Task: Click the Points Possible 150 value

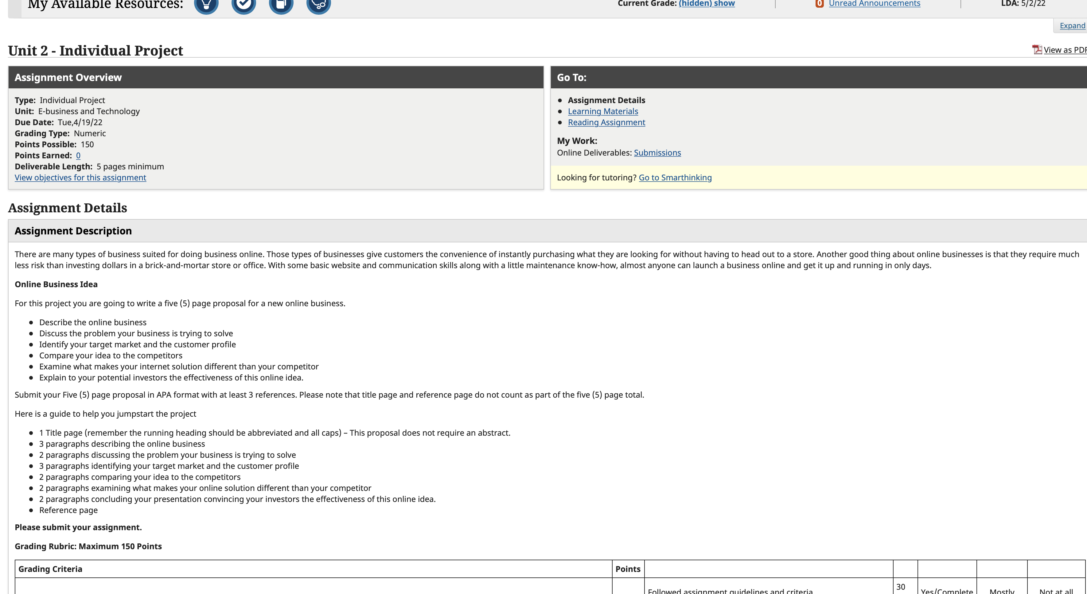Action: [x=87, y=145]
